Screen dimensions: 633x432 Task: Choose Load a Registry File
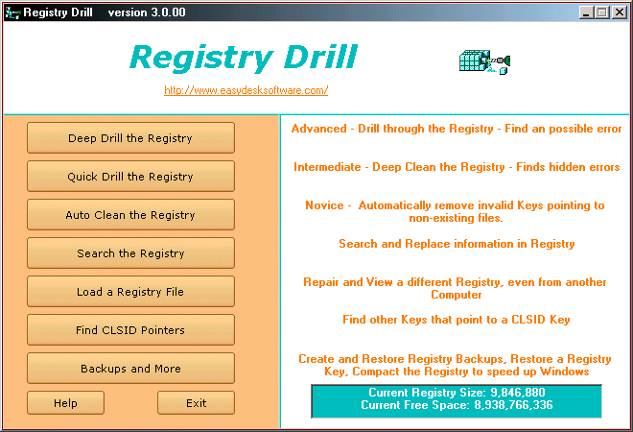pos(130,292)
